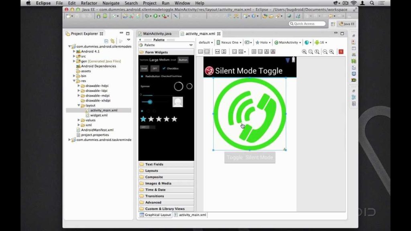Open the Window menu
The image size is (411, 231).
[x=182, y=3]
